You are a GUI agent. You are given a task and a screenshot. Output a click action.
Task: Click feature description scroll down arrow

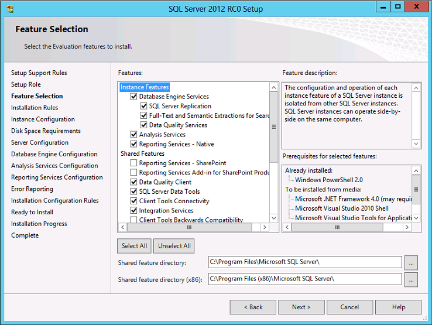click(416, 143)
